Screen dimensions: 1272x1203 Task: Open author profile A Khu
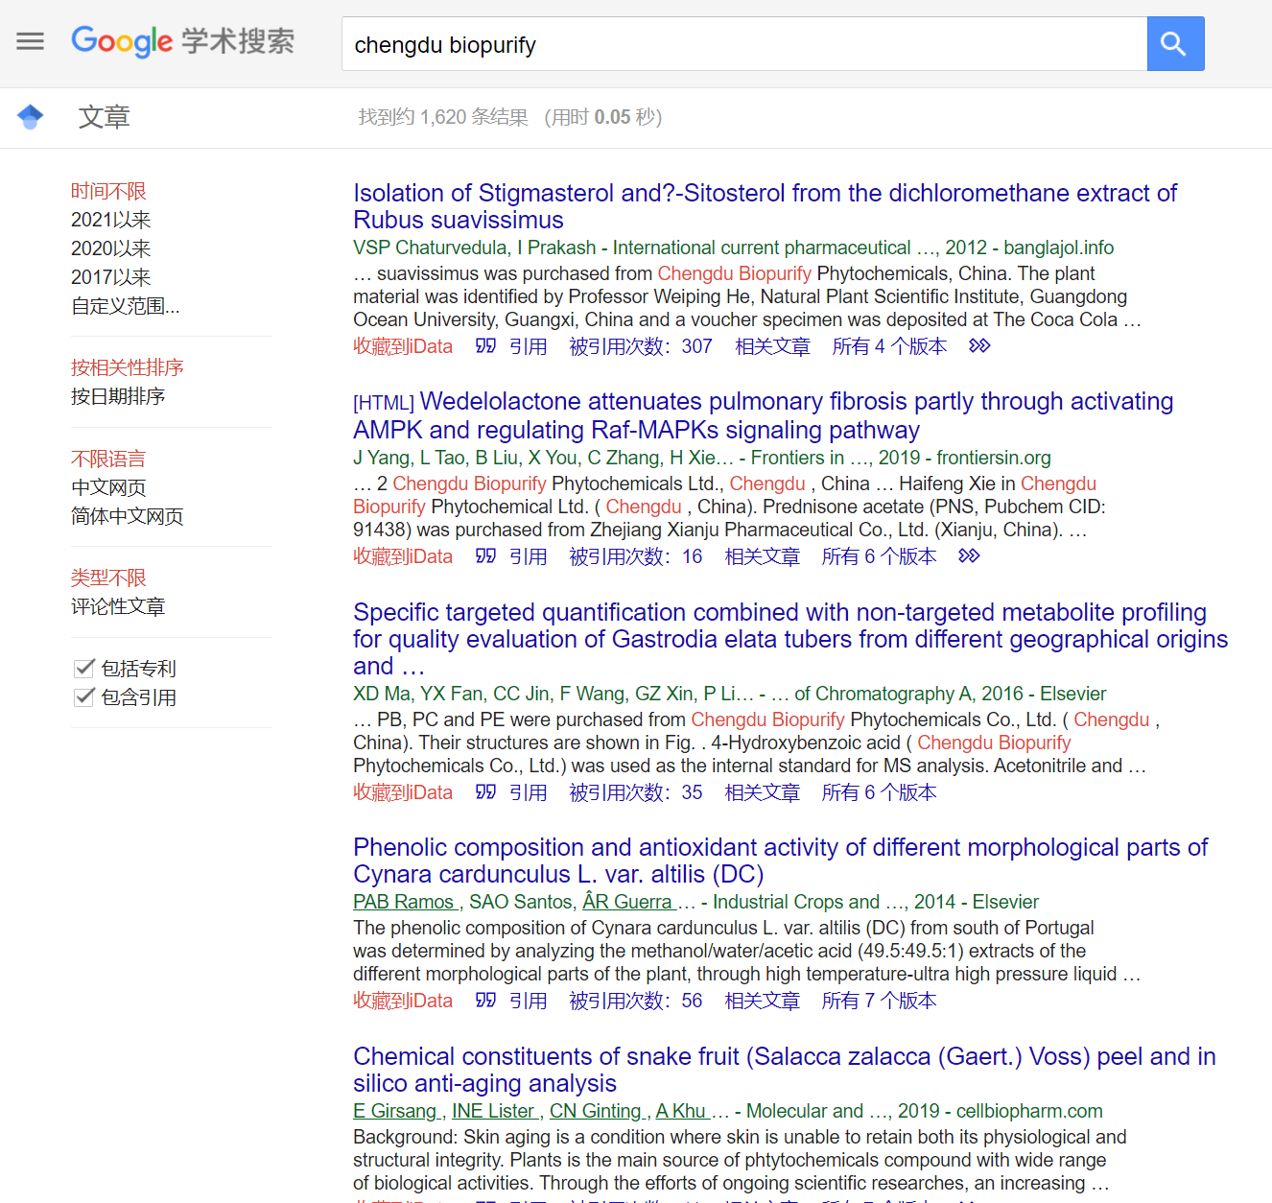683,1111
